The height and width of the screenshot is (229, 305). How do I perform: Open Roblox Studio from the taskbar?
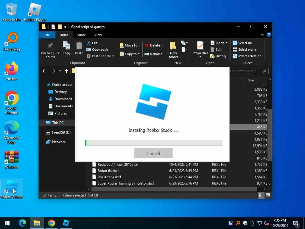[66, 223]
